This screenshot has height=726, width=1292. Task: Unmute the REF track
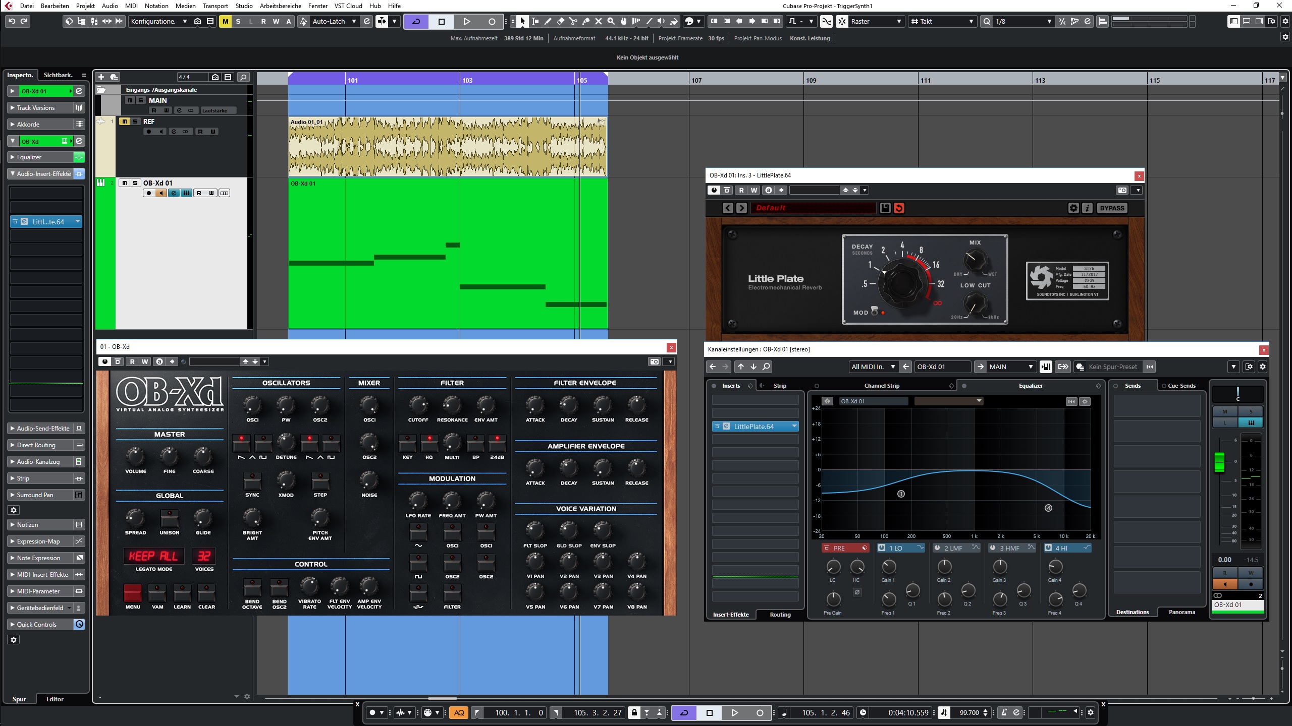click(124, 122)
